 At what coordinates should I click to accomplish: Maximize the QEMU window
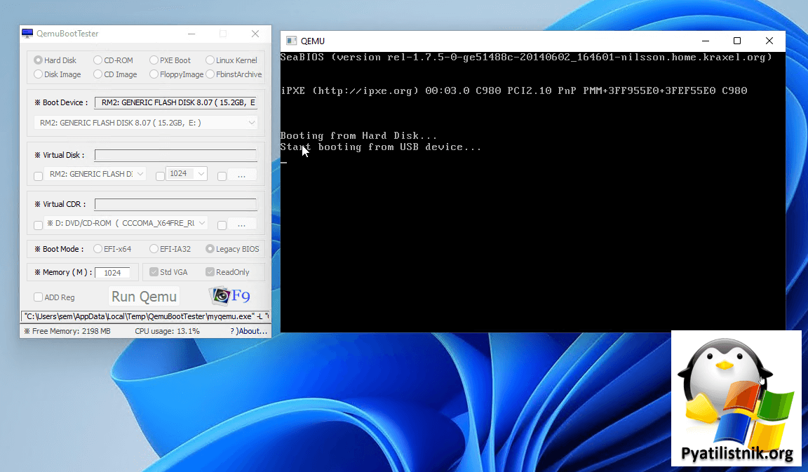[736, 41]
